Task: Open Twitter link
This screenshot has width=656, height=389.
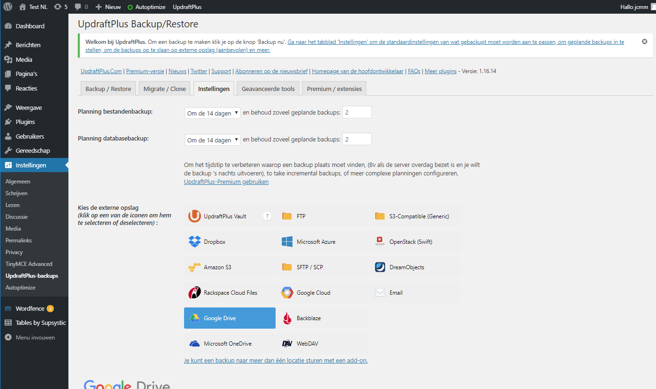Action: tap(199, 71)
